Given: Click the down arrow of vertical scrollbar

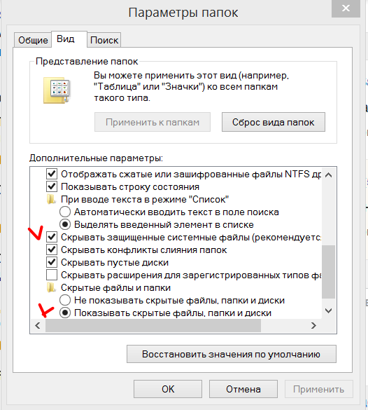Looking at the screenshot, I should (329, 310).
